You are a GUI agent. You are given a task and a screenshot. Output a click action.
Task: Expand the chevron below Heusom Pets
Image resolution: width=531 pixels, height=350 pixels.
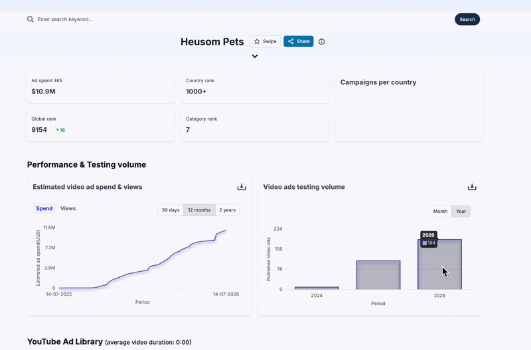point(255,56)
